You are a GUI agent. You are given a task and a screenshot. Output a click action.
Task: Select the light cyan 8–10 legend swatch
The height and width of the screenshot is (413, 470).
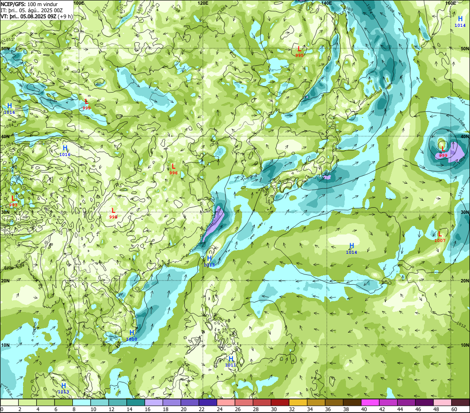(81, 402)
